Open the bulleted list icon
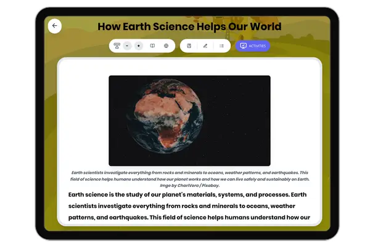Viewport: 370px width, 246px height. tap(221, 46)
